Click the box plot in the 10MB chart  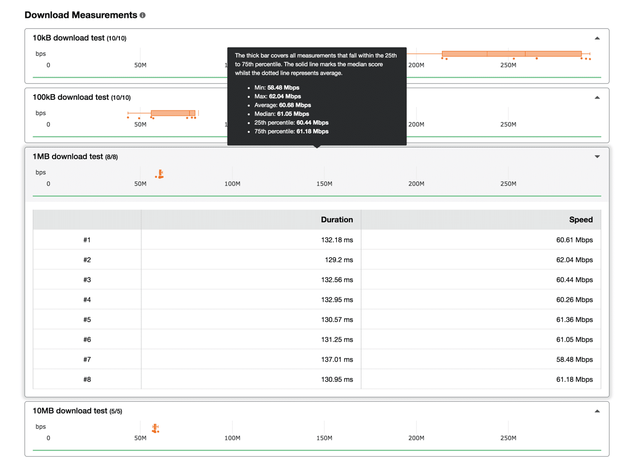point(156,426)
